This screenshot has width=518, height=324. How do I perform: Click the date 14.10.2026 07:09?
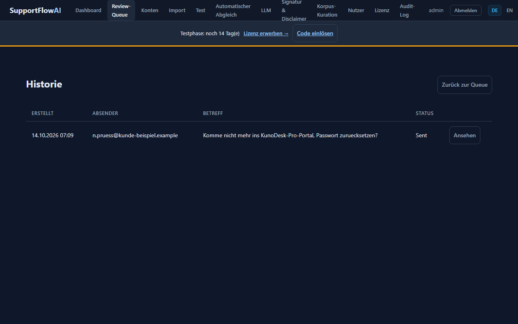tap(53, 135)
